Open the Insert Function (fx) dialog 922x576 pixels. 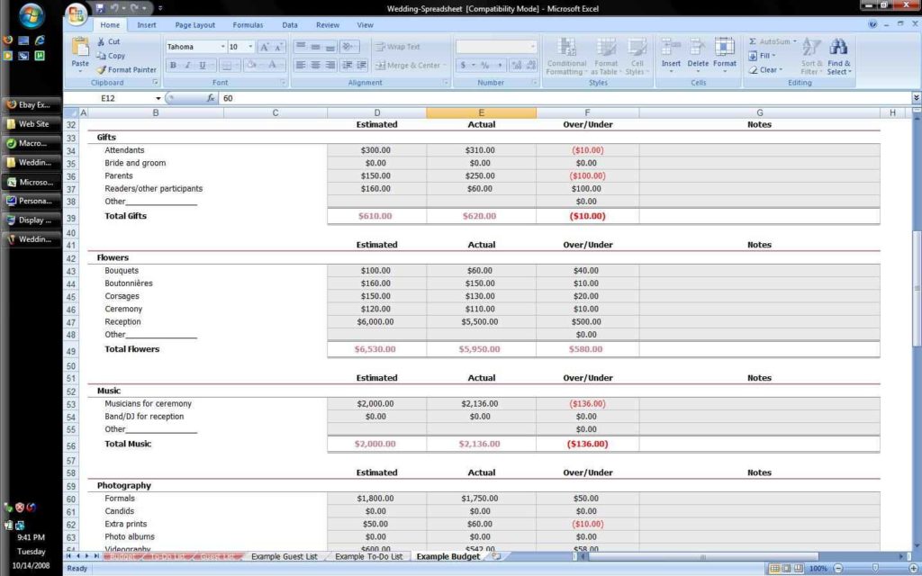[x=212, y=98]
